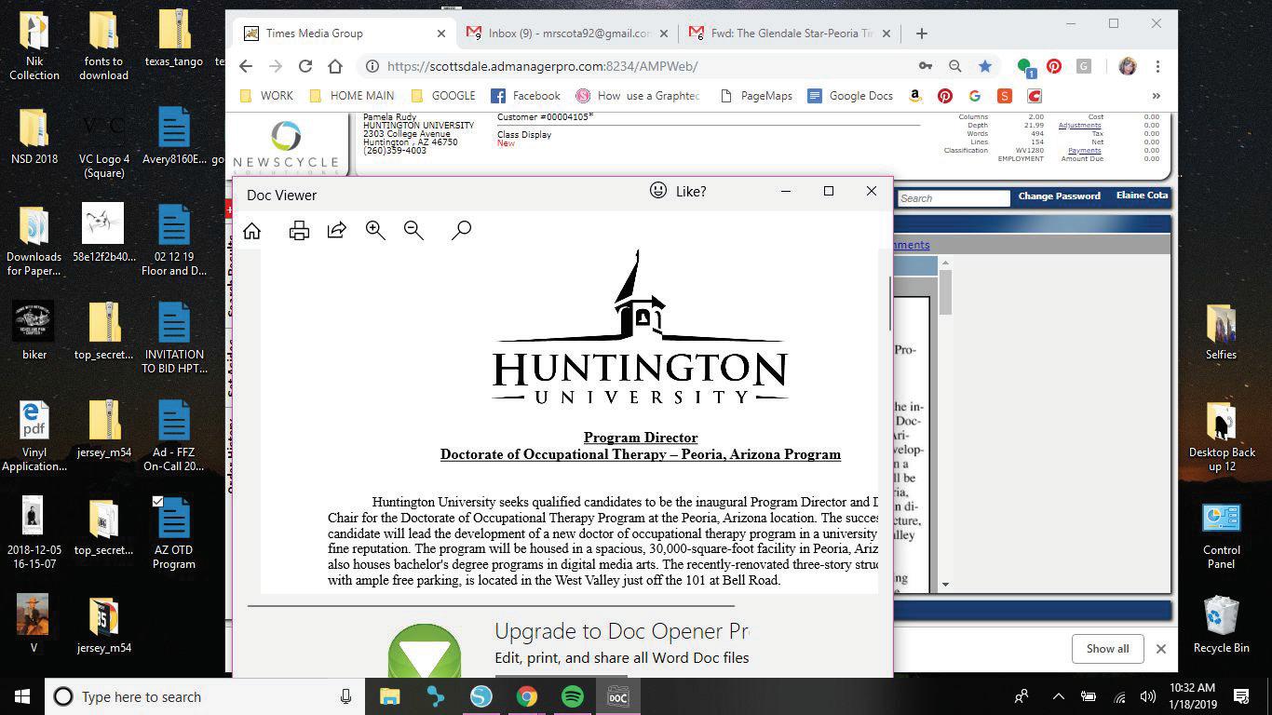Click the web page Search field
This screenshot has width=1272, height=715.
point(954,198)
